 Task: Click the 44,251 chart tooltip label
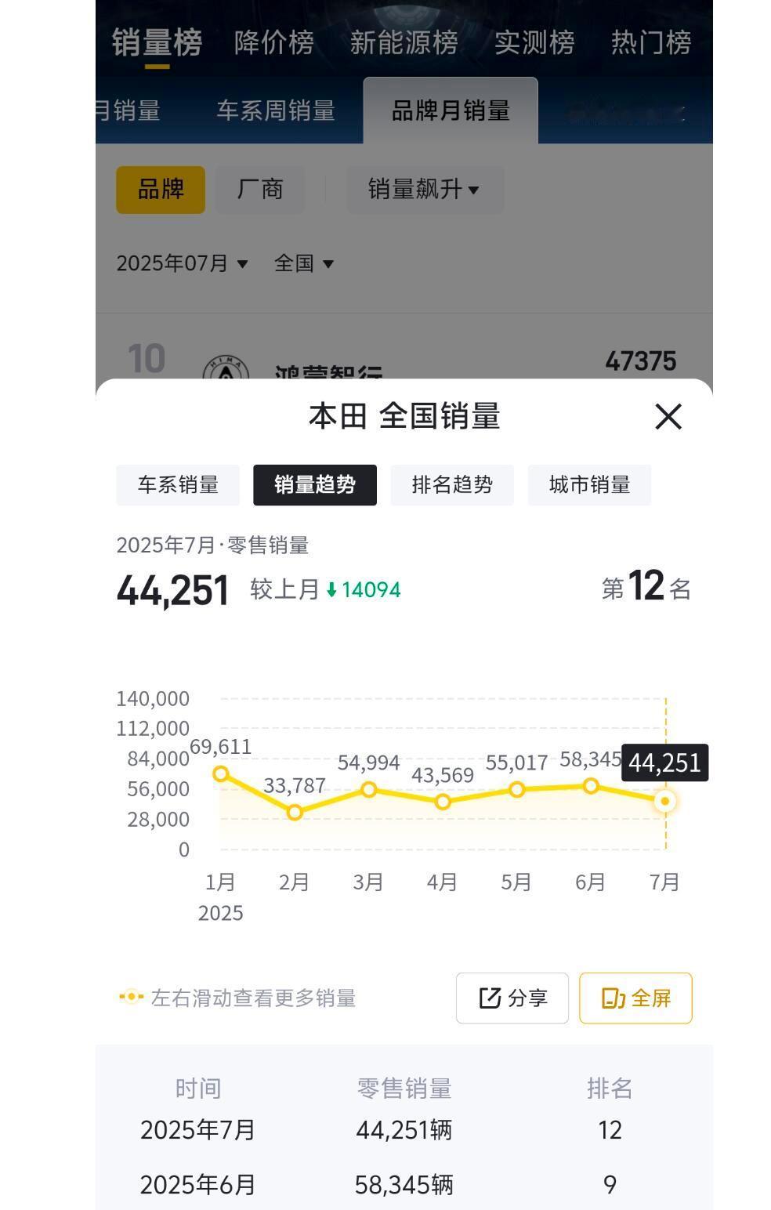click(664, 763)
